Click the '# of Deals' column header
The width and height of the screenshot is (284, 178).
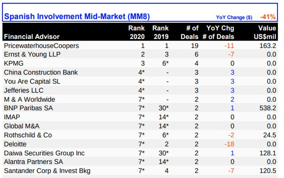[x=189, y=32]
